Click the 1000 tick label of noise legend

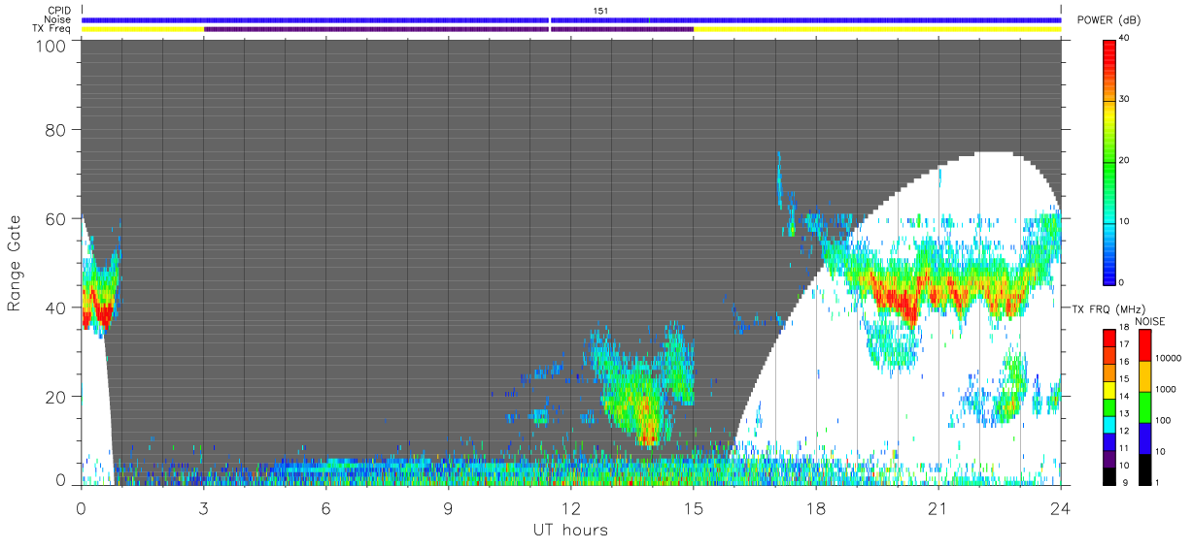click(1167, 389)
